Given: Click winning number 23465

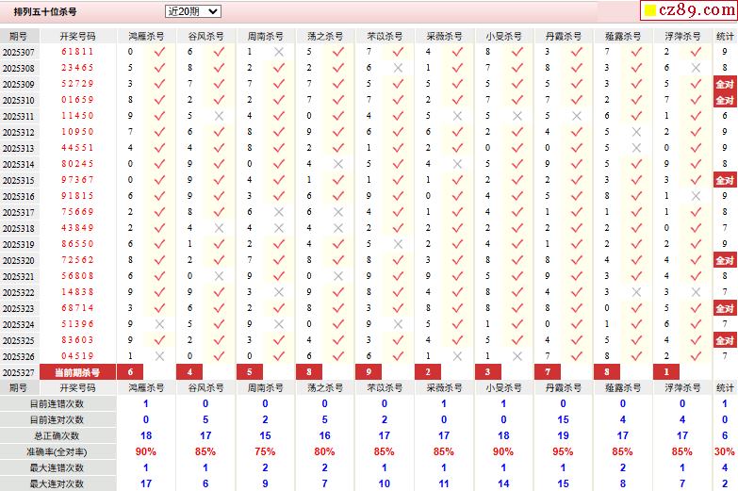Looking at the screenshot, I should (77, 68).
